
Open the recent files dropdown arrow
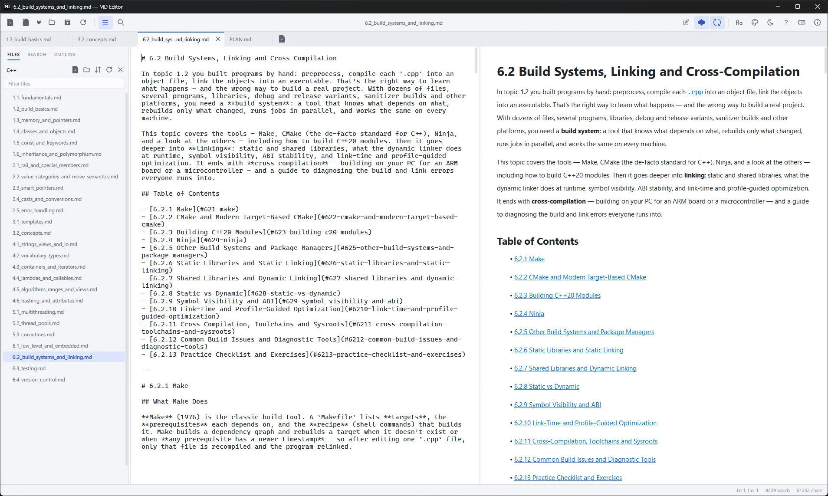pyautogui.click(x=39, y=23)
